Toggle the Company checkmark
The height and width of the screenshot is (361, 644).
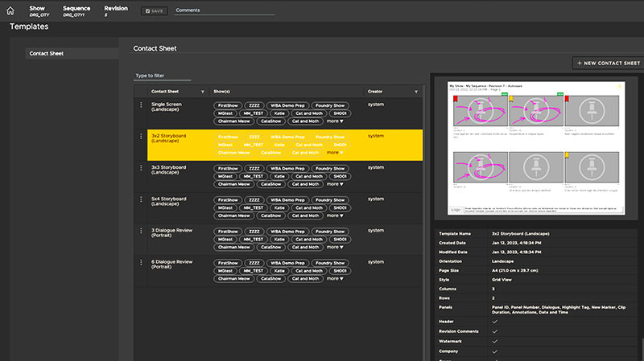tap(494, 351)
